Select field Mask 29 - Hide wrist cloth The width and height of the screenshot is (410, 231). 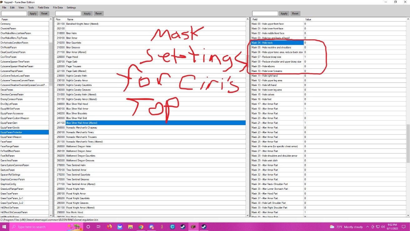[x=277, y=160]
